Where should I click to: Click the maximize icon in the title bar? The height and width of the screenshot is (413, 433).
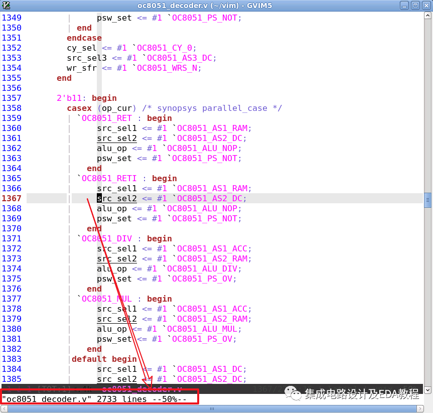point(415,6)
